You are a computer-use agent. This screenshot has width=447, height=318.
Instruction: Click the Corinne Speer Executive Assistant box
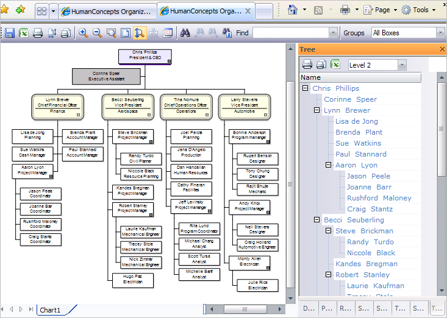coord(106,76)
